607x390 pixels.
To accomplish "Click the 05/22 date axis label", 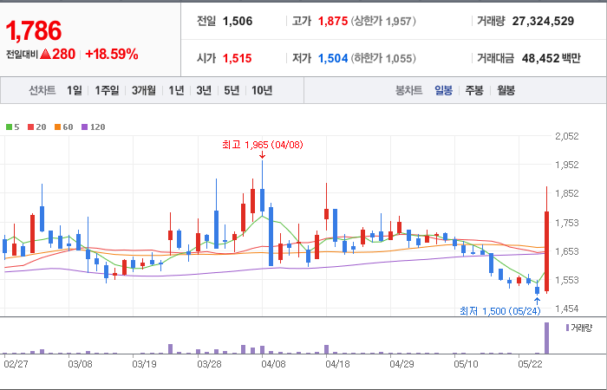I will 531,365.
